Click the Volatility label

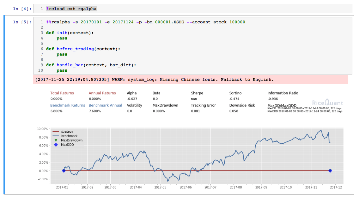(x=134, y=105)
